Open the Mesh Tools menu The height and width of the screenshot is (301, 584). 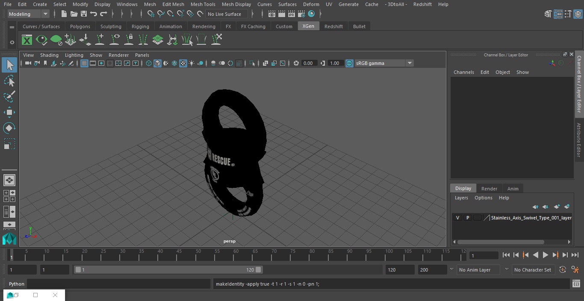point(203,4)
